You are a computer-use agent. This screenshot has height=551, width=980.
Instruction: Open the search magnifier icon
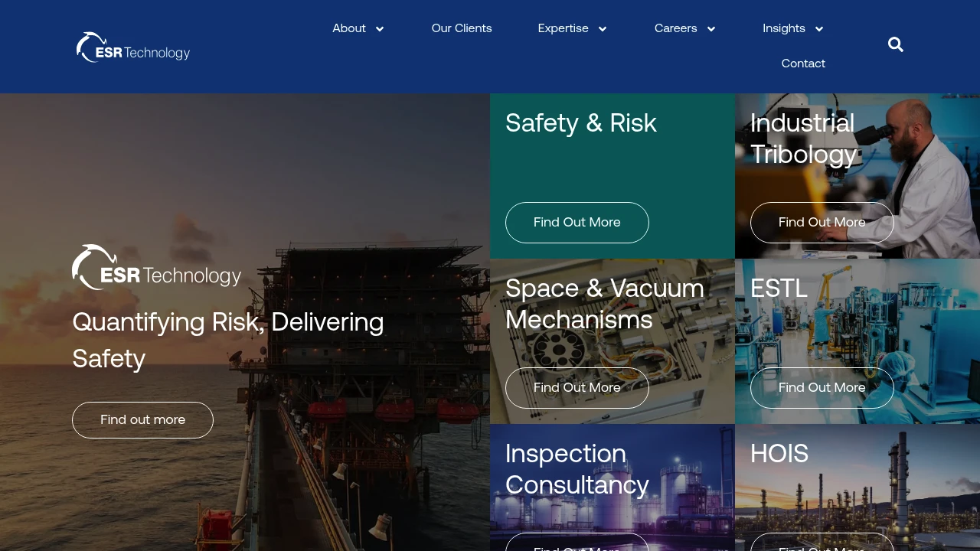pyautogui.click(x=896, y=44)
